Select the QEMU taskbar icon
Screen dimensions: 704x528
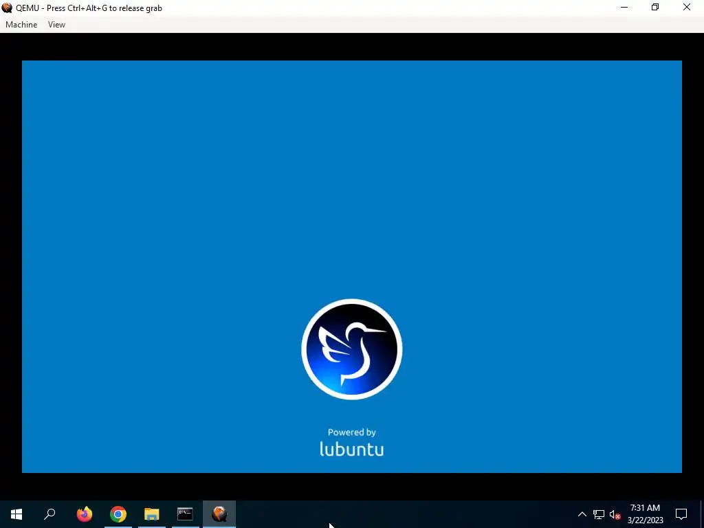coord(219,514)
